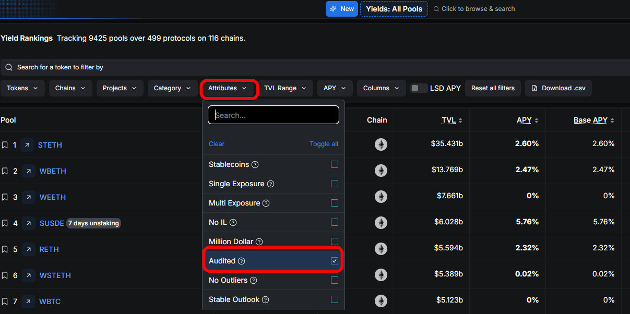The image size is (630, 314).
Task: Open the Columns dropdown
Action: tap(381, 88)
